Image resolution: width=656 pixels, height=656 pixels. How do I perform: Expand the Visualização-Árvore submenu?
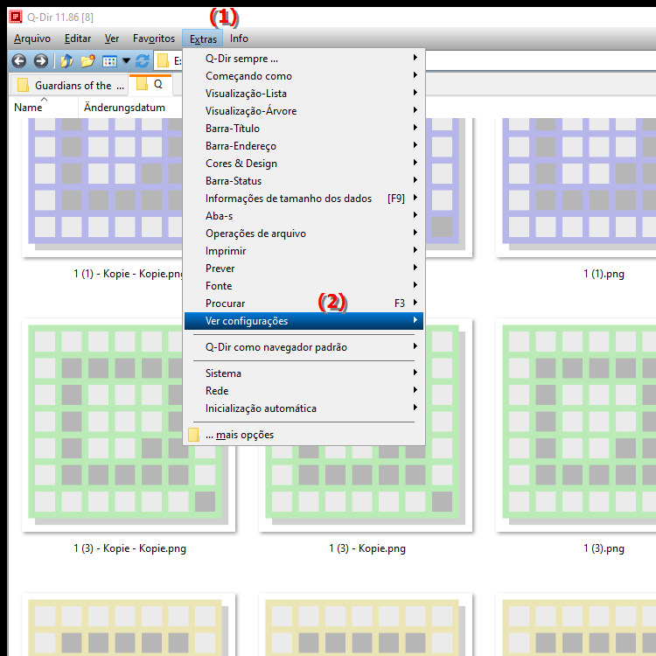pyautogui.click(x=304, y=111)
